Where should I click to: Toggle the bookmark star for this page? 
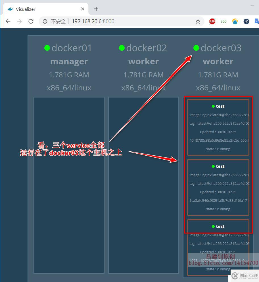click(x=198, y=21)
